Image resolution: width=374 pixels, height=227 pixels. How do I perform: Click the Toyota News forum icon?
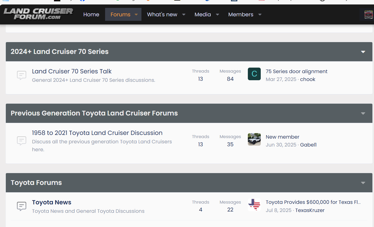pos(22,206)
